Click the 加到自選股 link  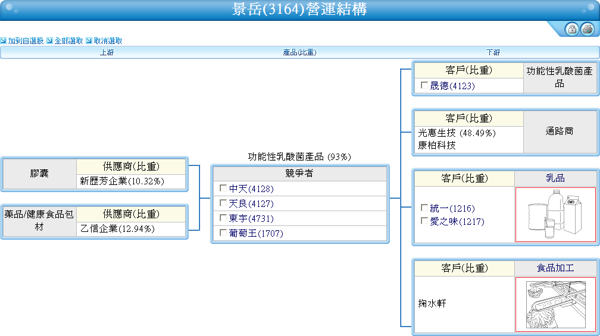click(x=26, y=41)
